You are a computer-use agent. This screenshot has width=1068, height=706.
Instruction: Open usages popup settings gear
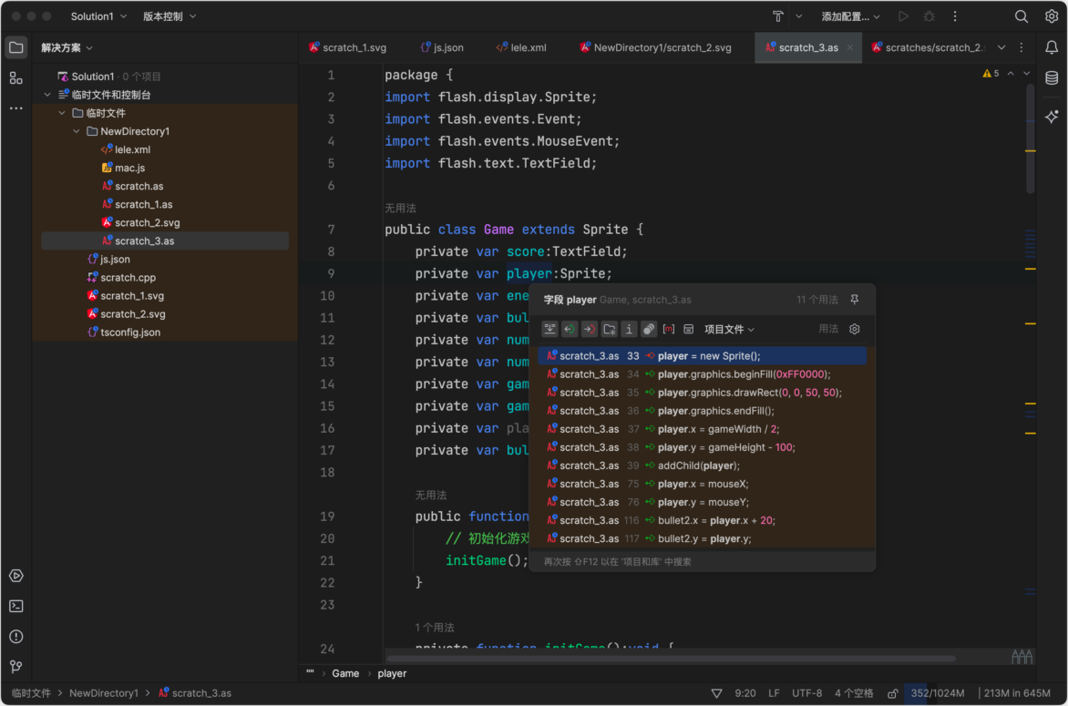(854, 330)
